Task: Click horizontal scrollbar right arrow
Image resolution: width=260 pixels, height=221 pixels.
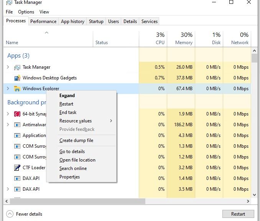Action: 248,201
